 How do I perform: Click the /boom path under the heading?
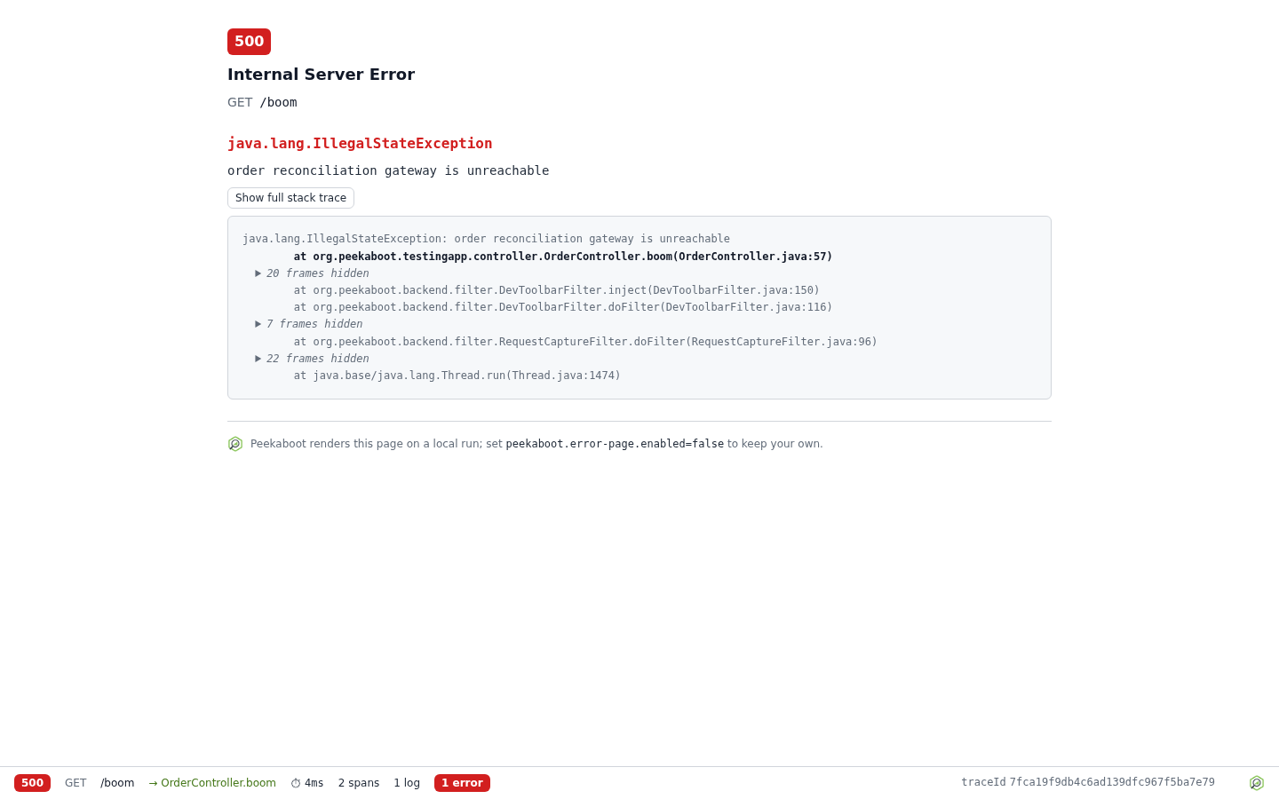(278, 102)
